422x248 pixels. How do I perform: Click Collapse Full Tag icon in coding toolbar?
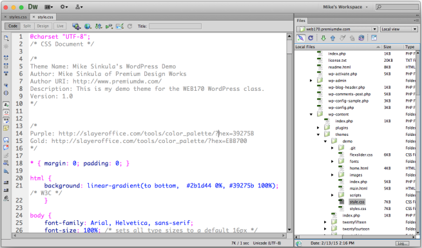point(6,58)
